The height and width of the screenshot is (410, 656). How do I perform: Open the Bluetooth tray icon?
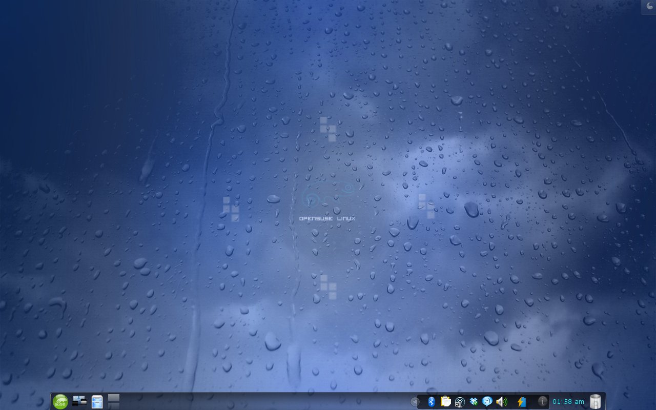point(431,402)
